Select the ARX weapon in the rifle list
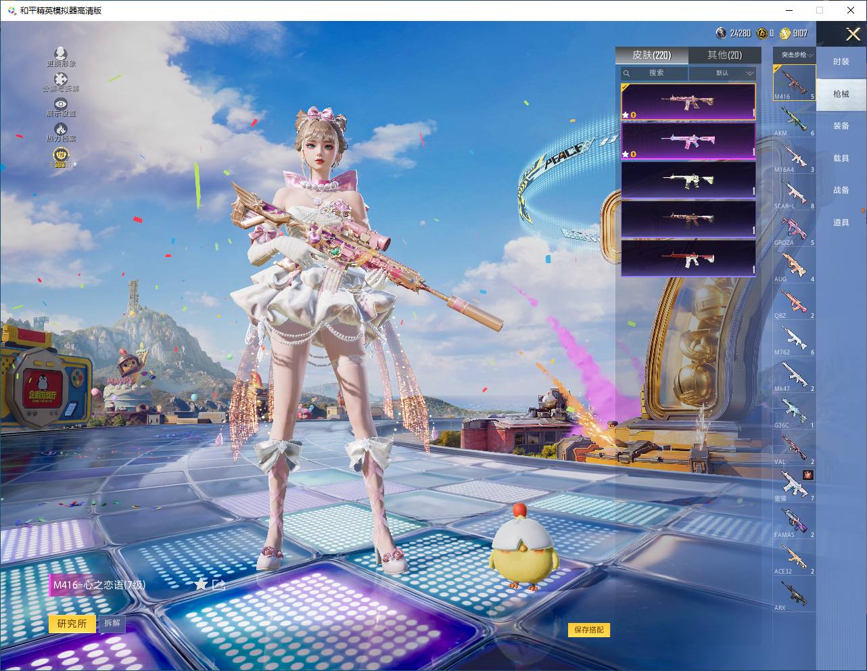867x671 pixels. 794,595
